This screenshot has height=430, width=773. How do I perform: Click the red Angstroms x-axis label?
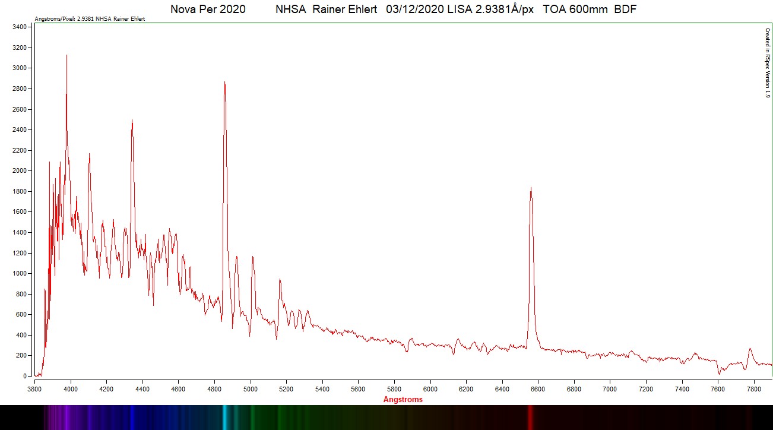(x=403, y=400)
